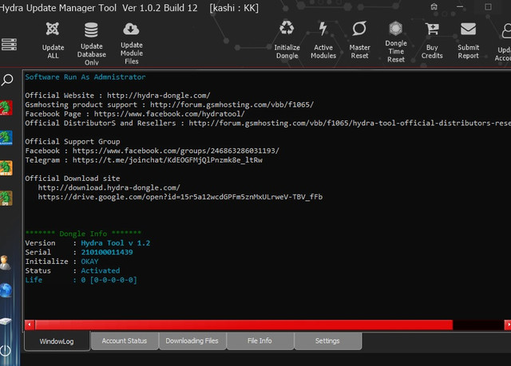The width and height of the screenshot is (511, 366).
Task: Open the Settings tab
Action: [327, 340]
